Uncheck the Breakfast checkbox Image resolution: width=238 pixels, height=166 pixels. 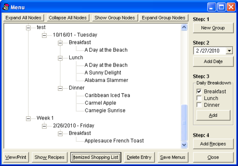[x=199, y=91]
